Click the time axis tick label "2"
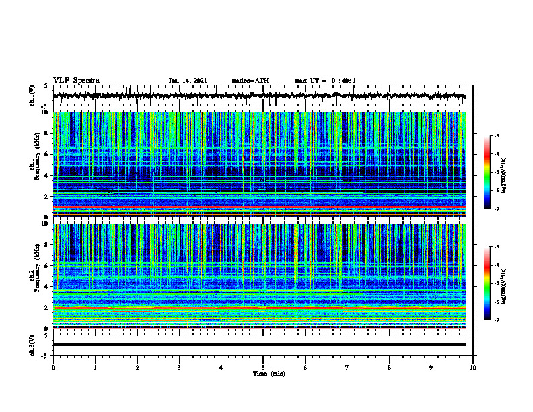The height and width of the screenshot is (412, 533). 137,368
